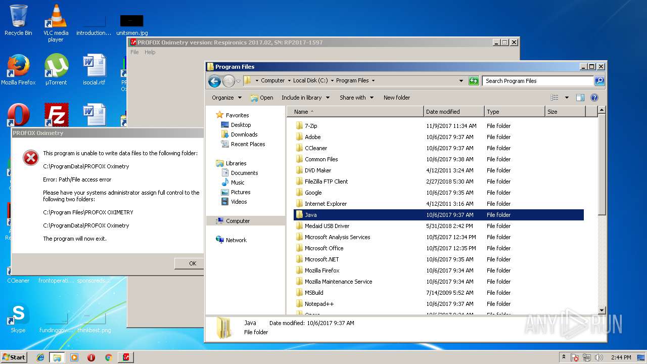
Task: Click New folder button
Action: click(397, 98)
